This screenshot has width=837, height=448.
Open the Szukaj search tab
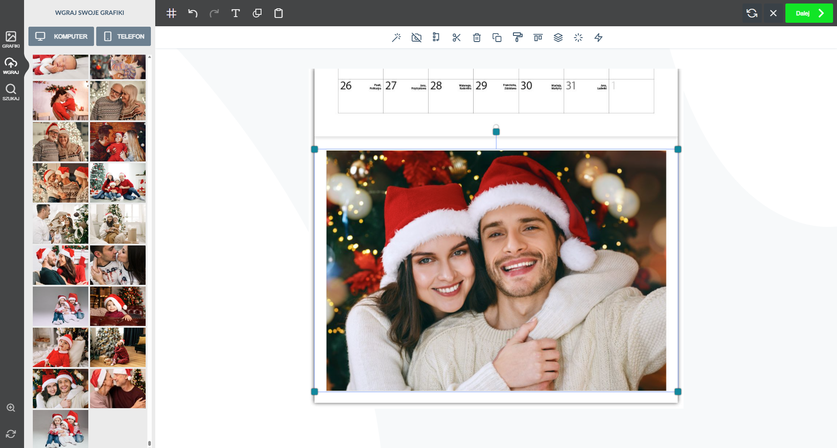tap(11, 92)
